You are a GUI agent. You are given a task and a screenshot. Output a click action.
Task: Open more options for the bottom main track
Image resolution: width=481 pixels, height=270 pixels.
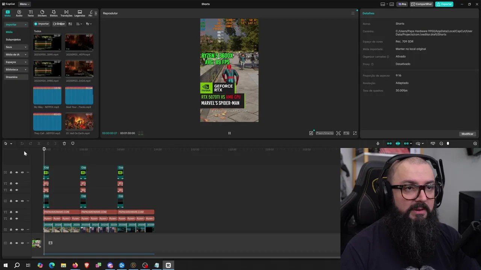27,243
